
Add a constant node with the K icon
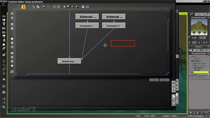point(12,47)
